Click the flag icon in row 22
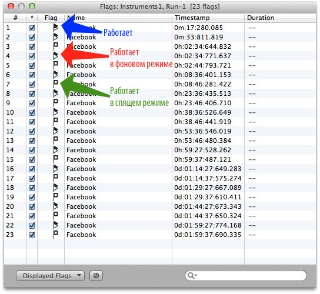Image resolution: width=320 pixels, height=294 pixels. [x=55, y=225]
